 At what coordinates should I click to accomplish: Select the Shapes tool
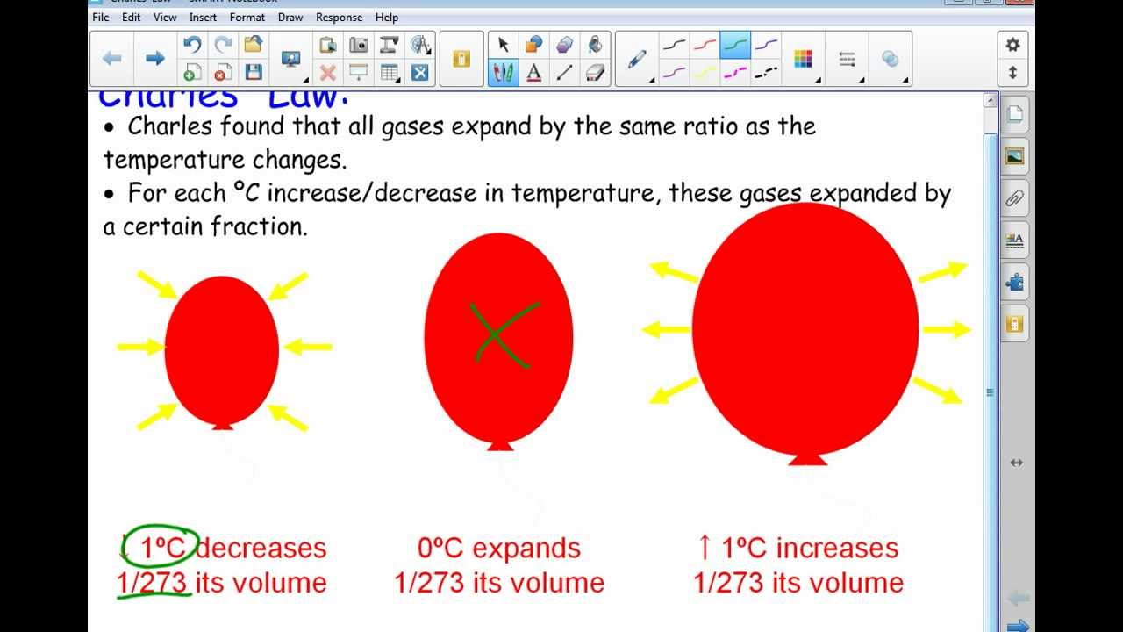point(533,45)
